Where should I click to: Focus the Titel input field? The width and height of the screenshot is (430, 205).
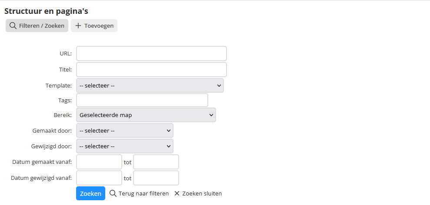(x=151, y=70)
